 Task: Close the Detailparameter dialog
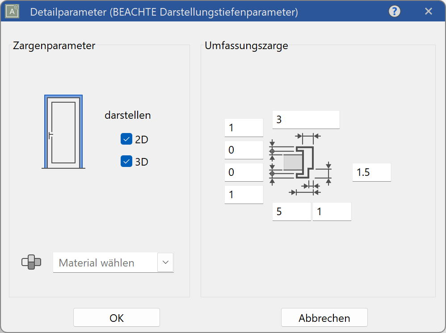(x=429, y=11)
